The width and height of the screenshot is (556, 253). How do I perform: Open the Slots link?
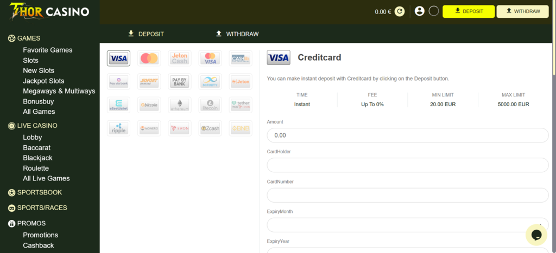(30, 61)
